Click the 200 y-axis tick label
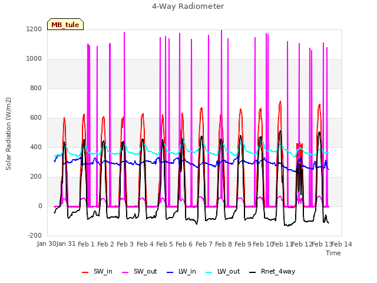377x283 pixels. tap(36, 177)
